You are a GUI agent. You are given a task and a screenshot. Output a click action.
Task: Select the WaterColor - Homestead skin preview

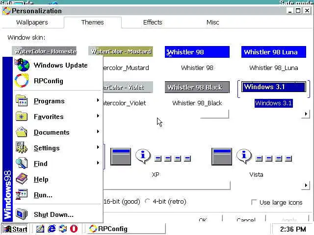click(x=44, y=51)
